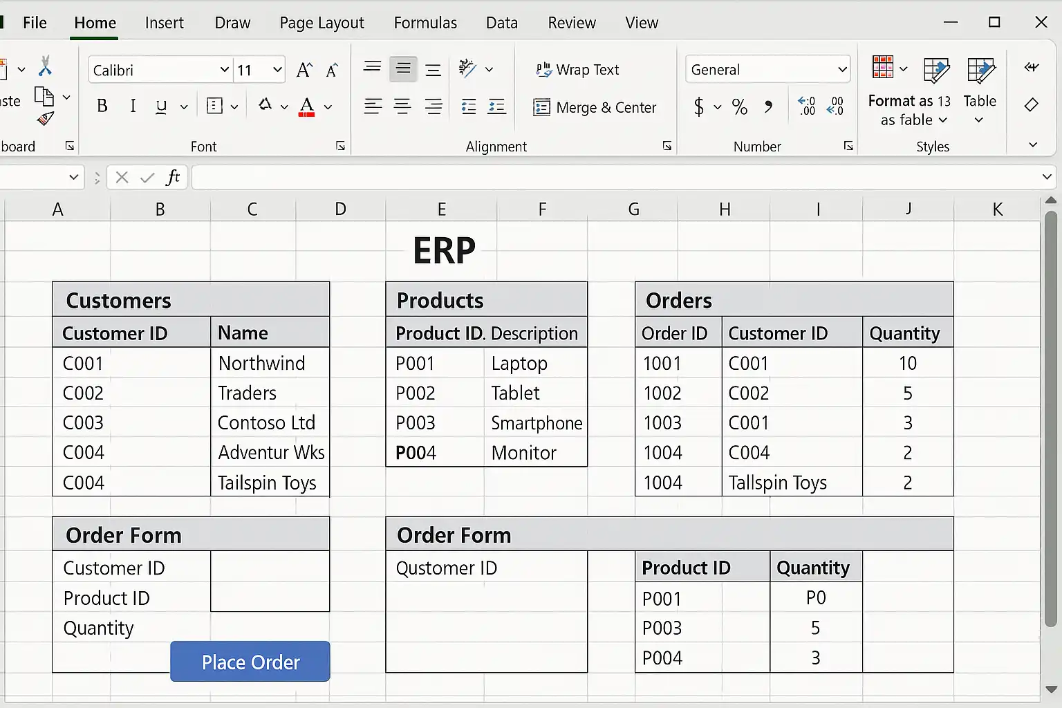Open the Page Layout tab

[x=322, y=23]
